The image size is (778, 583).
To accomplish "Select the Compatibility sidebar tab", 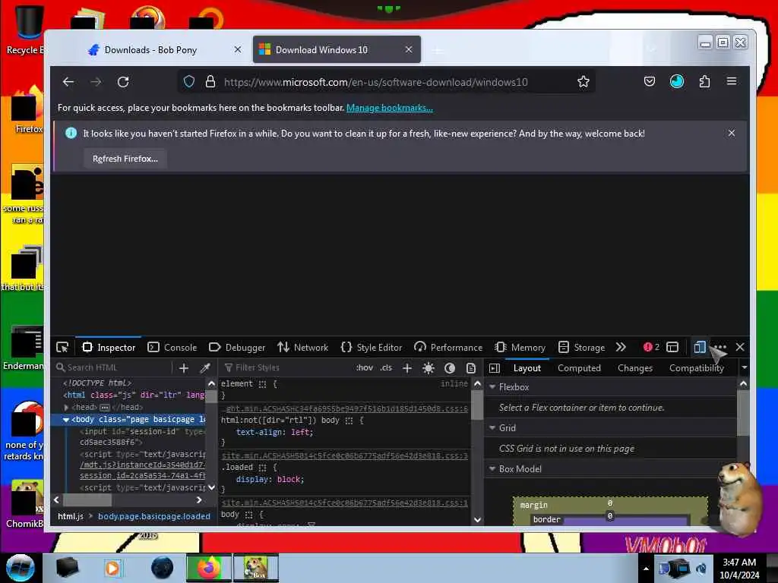I will 696,368.
